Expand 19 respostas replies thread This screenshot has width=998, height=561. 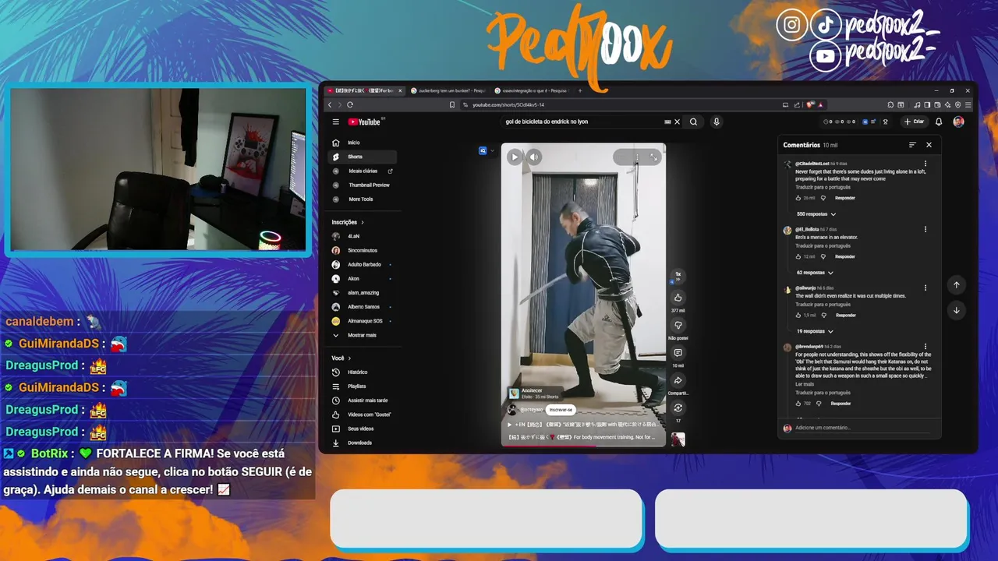(x=815, y=331)
